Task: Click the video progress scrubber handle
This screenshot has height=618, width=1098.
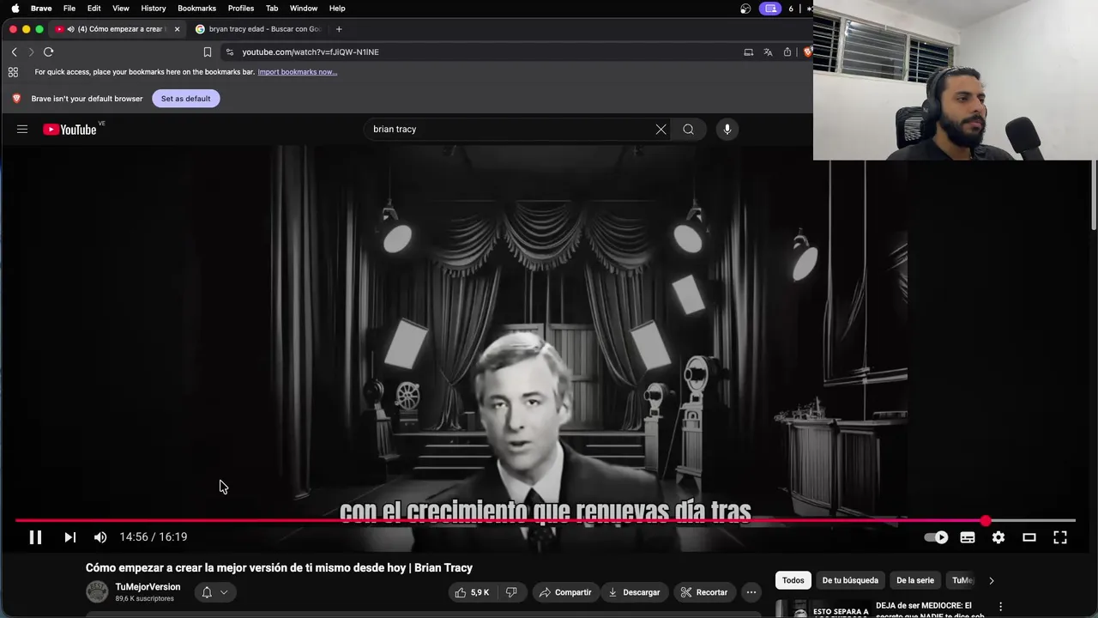Action: [x=986, y=521]
